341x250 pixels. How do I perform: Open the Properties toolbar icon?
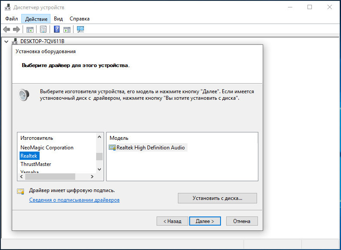pos(43,30)
